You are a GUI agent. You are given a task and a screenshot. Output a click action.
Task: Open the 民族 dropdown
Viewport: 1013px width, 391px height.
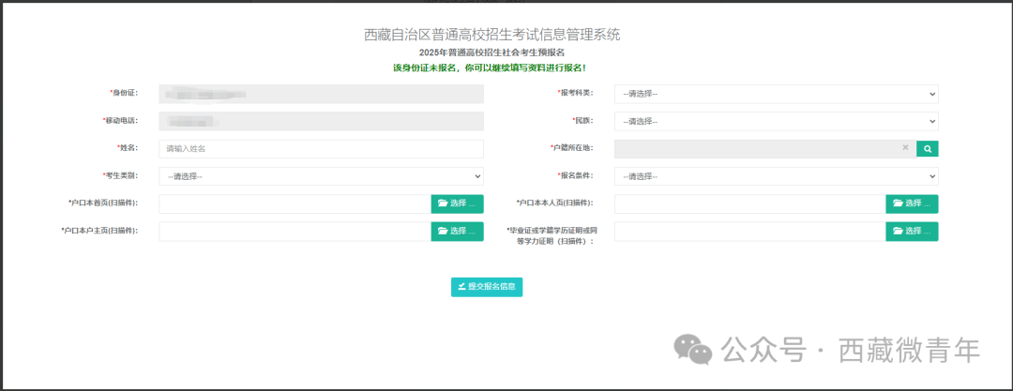(x=776, y=122)
